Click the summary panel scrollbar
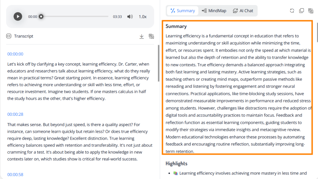 click(317, 32)
